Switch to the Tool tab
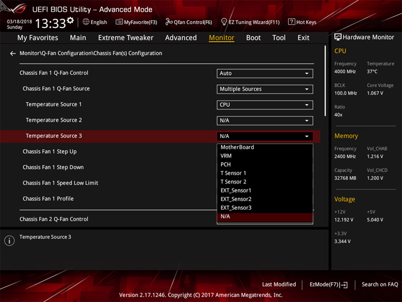Viewport: 402px width, 302px height. (x=279, y=38)
